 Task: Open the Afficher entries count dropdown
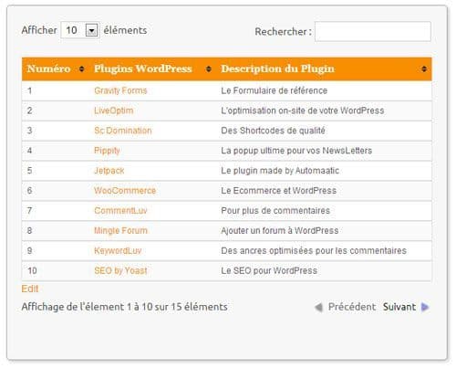[x=79, y=30]
